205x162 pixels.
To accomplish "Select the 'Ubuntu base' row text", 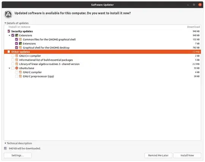I will pyautogui.click(x=27, y=68).
